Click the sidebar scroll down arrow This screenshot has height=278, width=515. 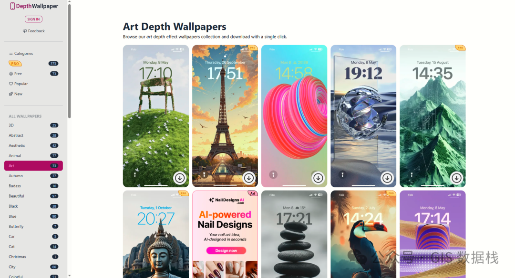(69, 276)
